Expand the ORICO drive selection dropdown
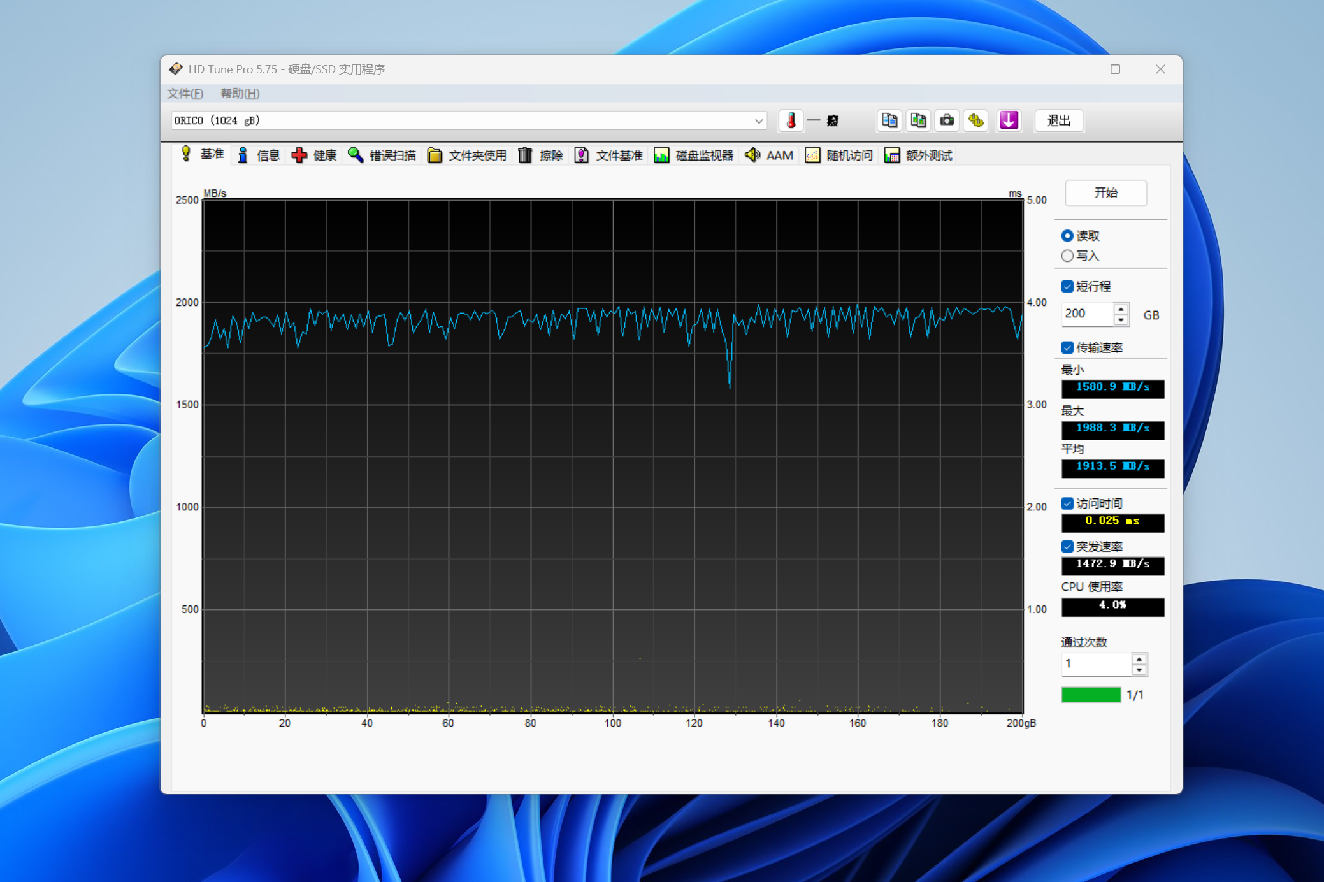Viewport: 1324px width, 882px height. point(758,121)
